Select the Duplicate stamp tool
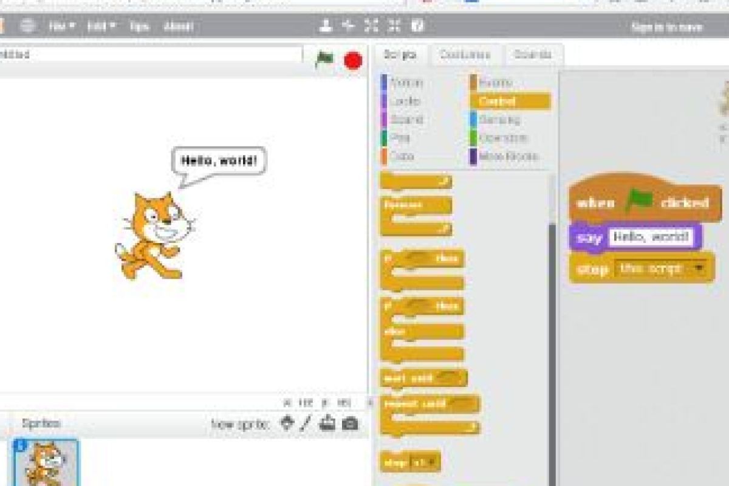The image size is (729, 486). pyautogui.click(x=326, y=26)
